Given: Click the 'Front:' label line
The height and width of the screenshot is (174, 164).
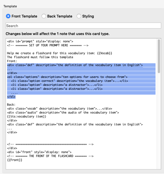Looking at the screenshot, I should click(x=12, y=61).
